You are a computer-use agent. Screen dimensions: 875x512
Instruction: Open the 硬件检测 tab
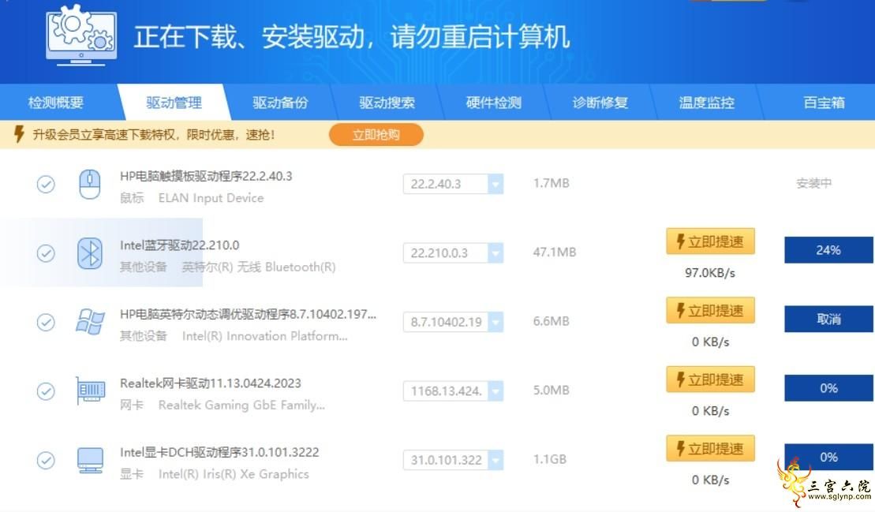click(494, 103)
